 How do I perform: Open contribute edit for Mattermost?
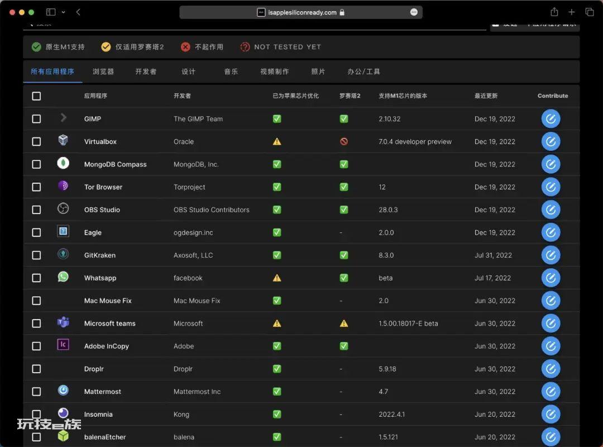tap(551, 391)
